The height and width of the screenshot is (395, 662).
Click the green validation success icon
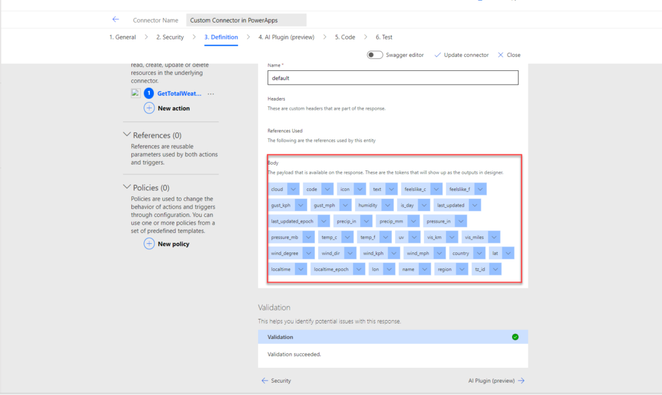[515, 337]
